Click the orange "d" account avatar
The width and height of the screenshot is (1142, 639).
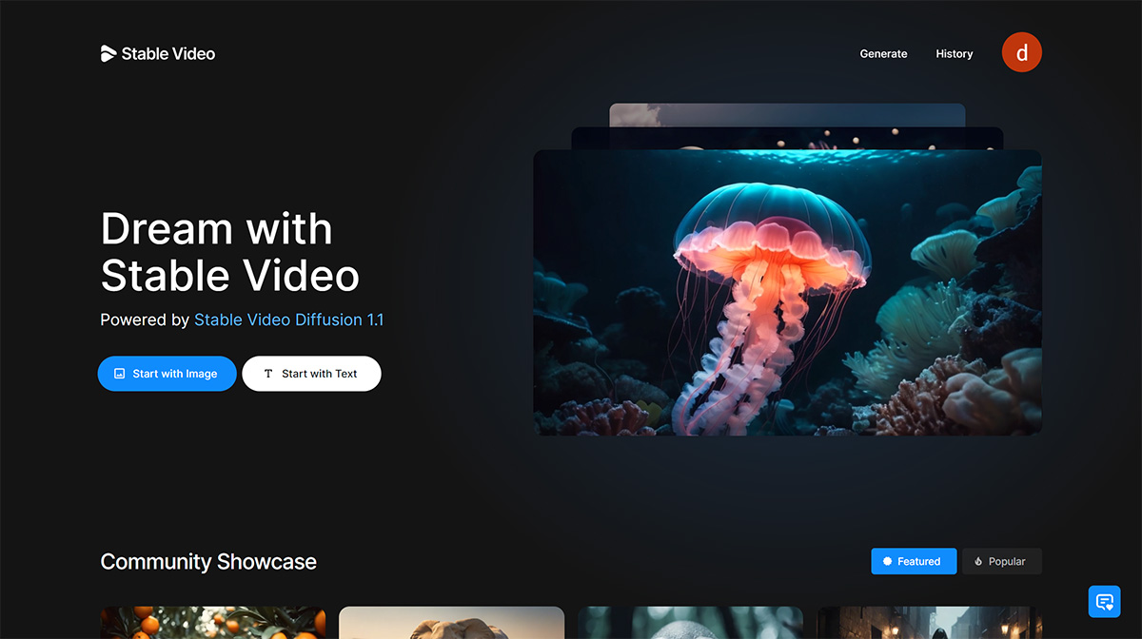click(1021, 52)
